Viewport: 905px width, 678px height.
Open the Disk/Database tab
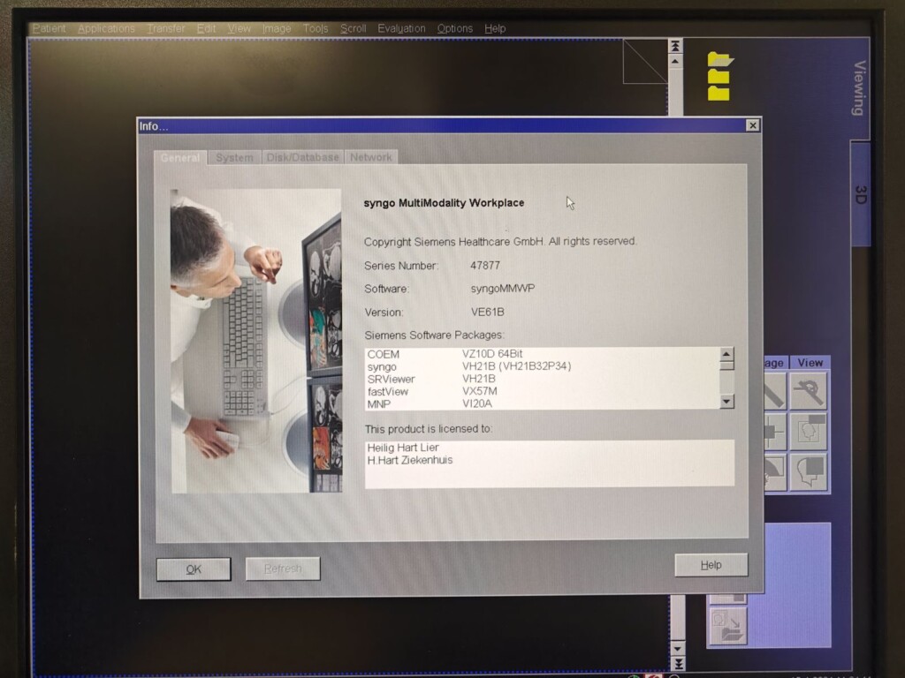pyautogui.click(x=302, y=157)
